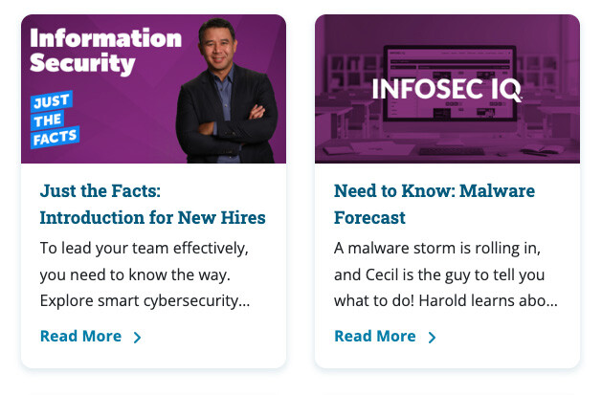Click the blue "Just The Facts" badge
The height and width of the screenshot is (395, 602).
(55, 121)
